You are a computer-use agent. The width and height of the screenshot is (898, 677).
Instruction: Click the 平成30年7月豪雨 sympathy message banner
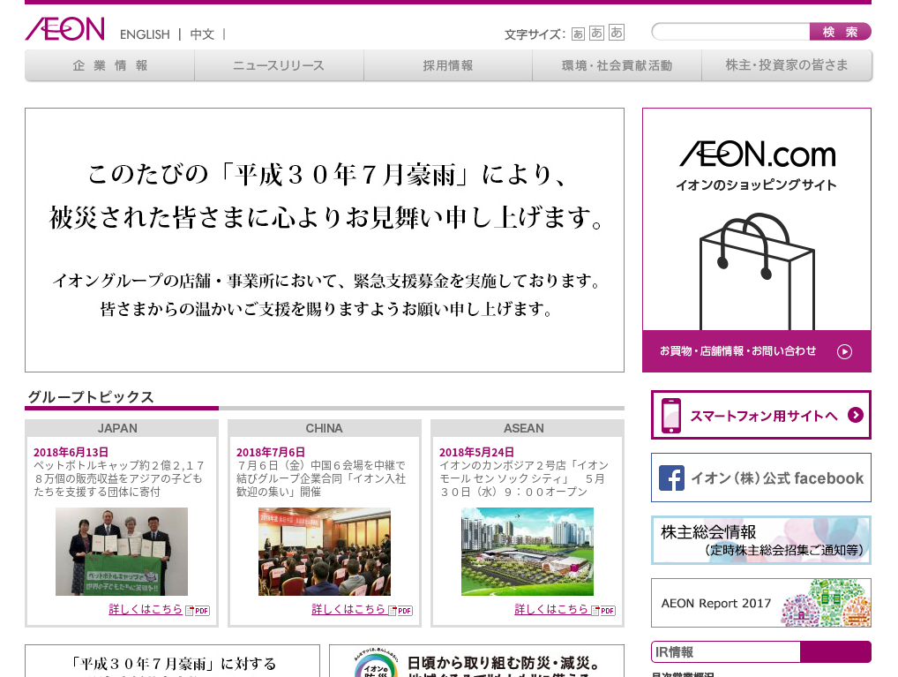pos(325,240)
